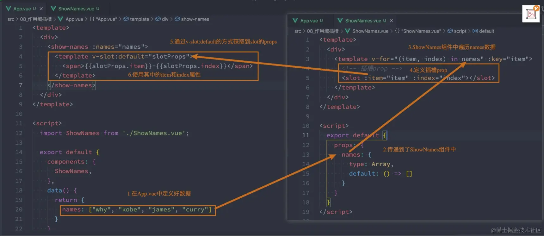Click line number 3 in left editor gutter
This screenshot has width=544, height=236.
click(x=21, y=47)
